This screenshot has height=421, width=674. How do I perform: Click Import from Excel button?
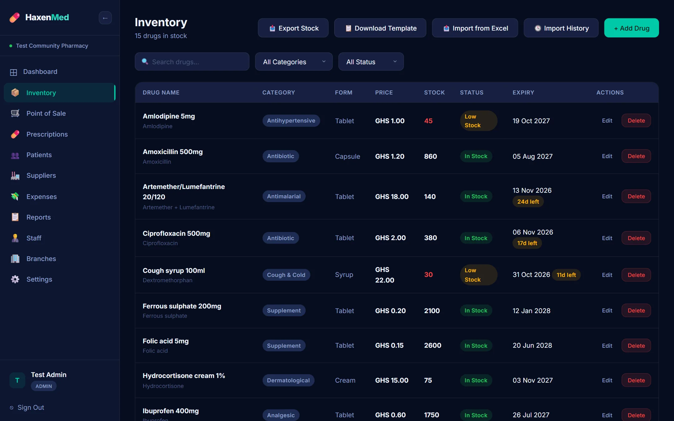(475, 28)
